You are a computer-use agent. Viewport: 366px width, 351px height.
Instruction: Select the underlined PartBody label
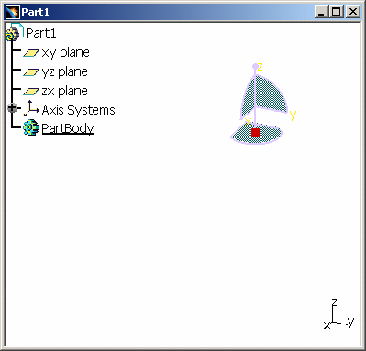click(68, 128)
